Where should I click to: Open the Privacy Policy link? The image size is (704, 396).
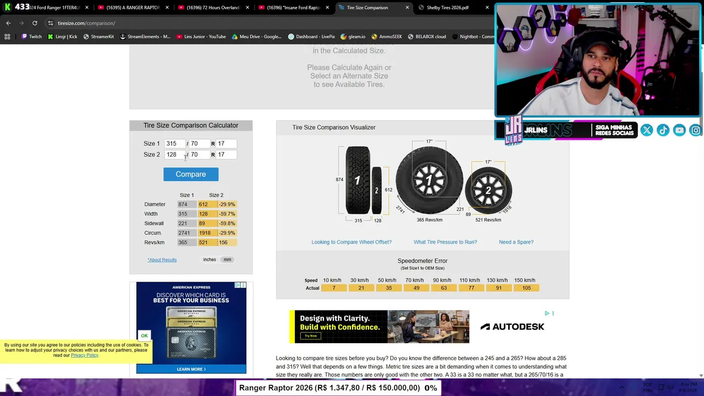click(x=85, y=355)
